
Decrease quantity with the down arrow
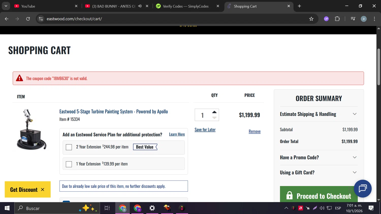tap(214, 118)
